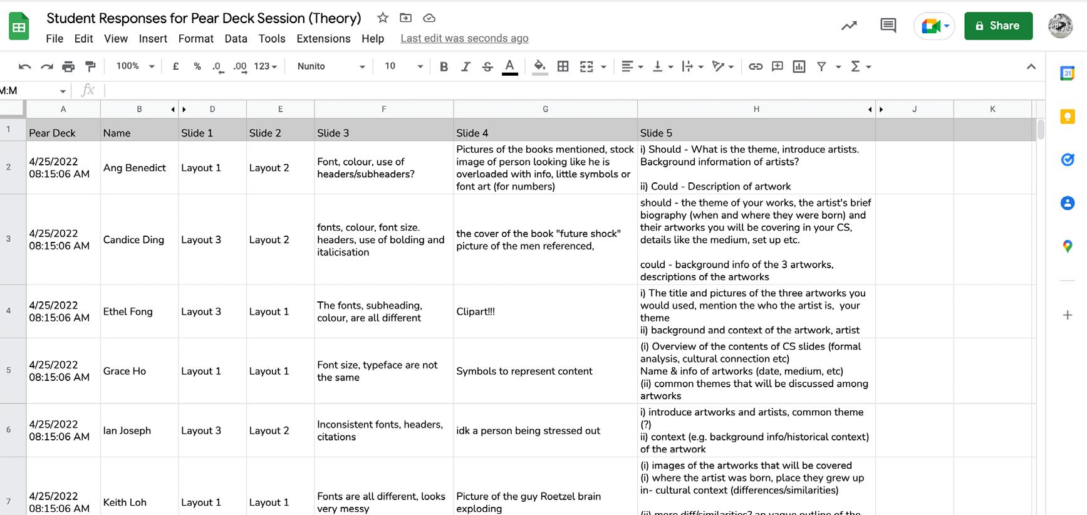
Task: Open Google Maps in the side panel
Action: point(1068,246)
